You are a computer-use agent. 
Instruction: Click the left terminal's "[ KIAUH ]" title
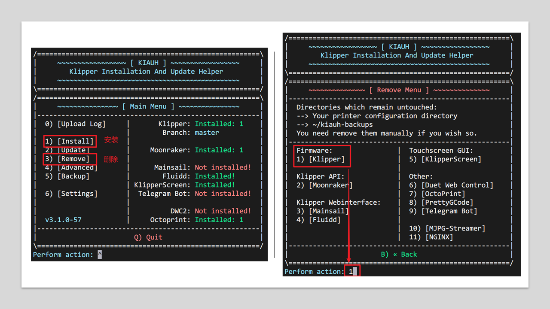click(x=148, y=63)
